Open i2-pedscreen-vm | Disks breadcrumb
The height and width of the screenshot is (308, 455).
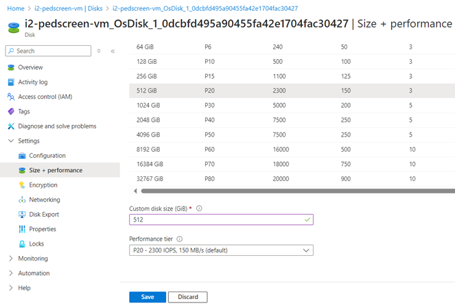69,8
